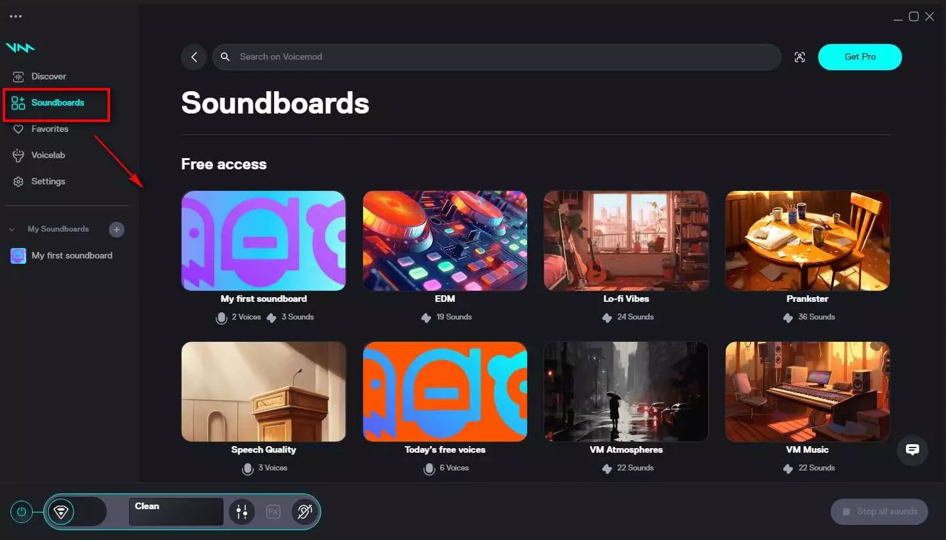This screenshot has width=946, height=540.
Task: Open the three-dots app menu
Action: [16, 16]
